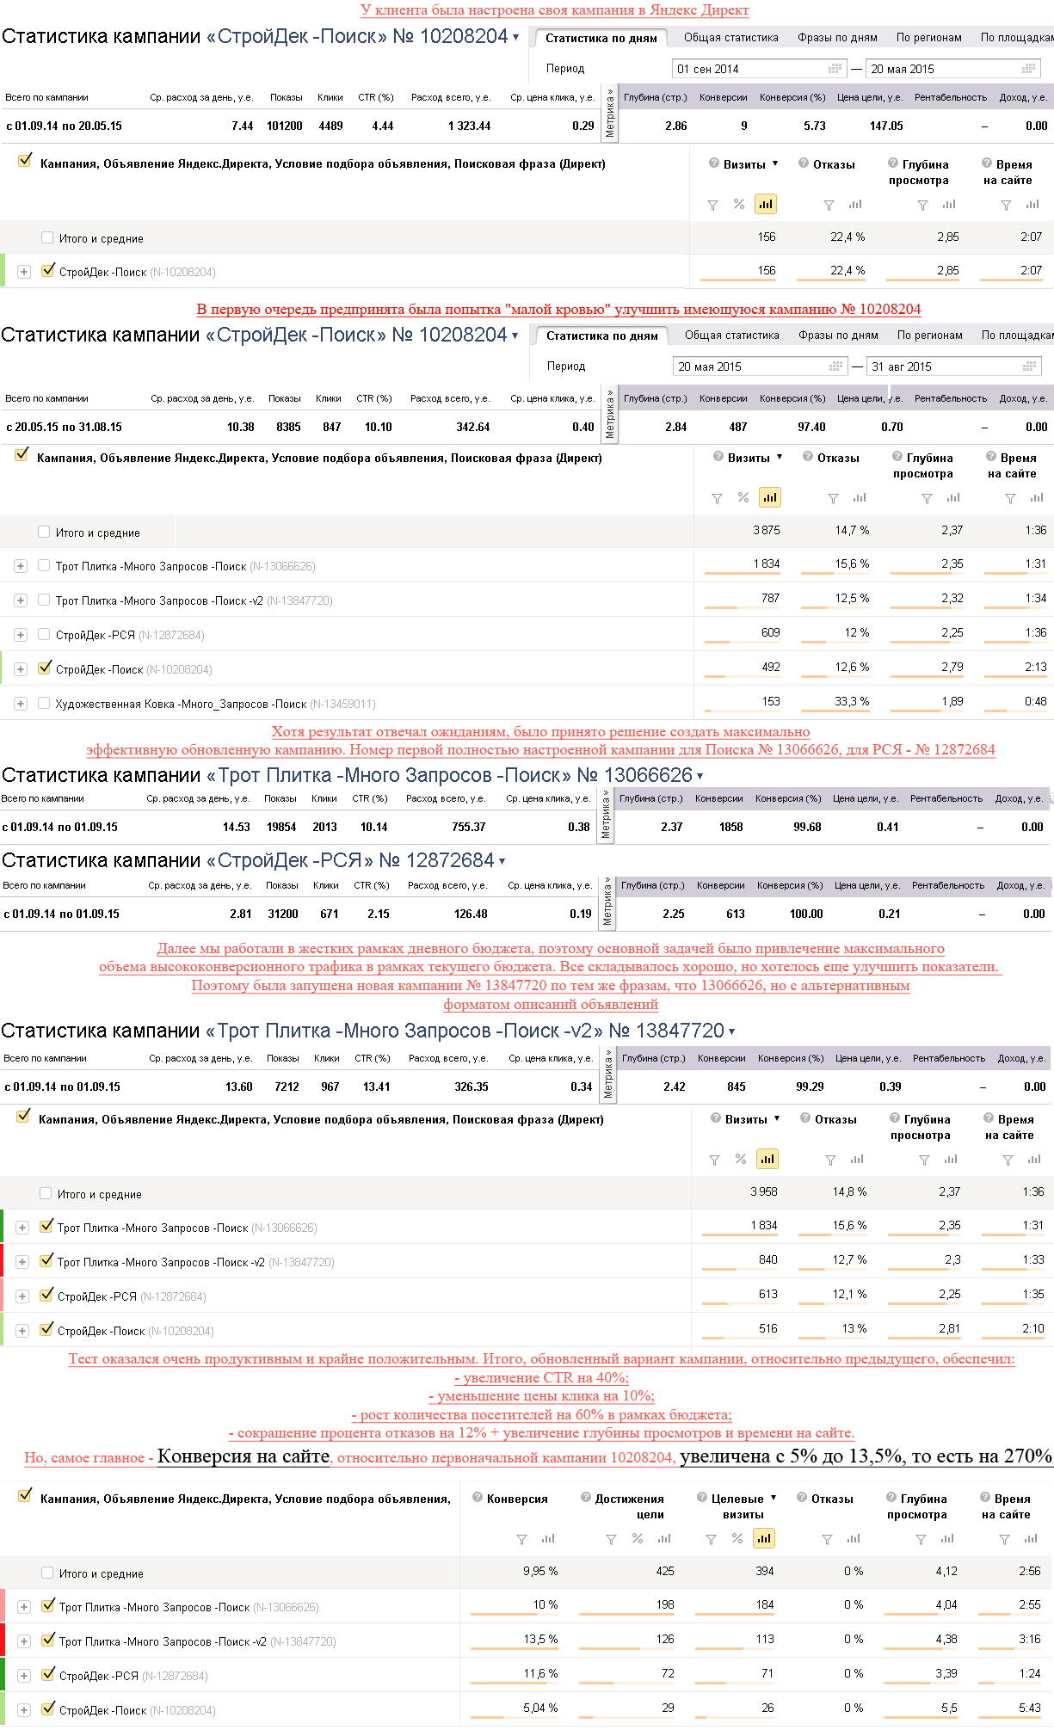Expand the СтройДек -Поиск row with 516 visits
This screenshot has height=1730, width=1054.
pyautogui.click(x=22, y=1331)
